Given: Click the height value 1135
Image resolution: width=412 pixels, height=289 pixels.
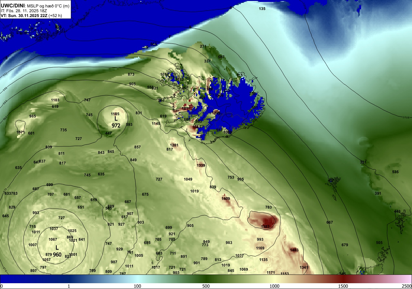Looking at the screenshot, I should [263, 260].
